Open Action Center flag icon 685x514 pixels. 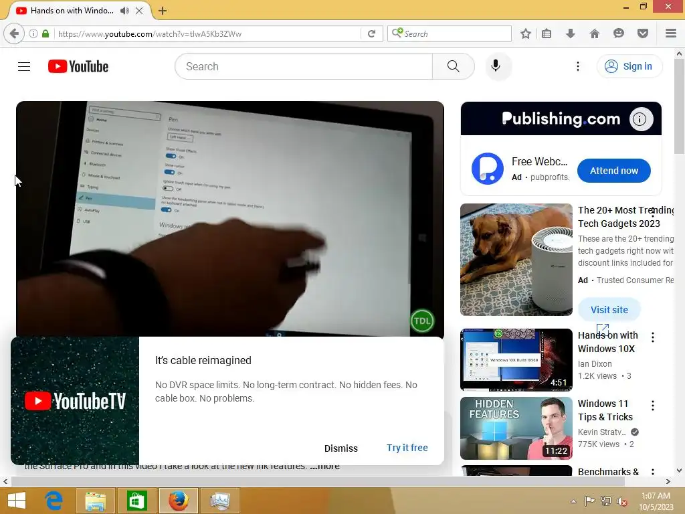(589, 501)
